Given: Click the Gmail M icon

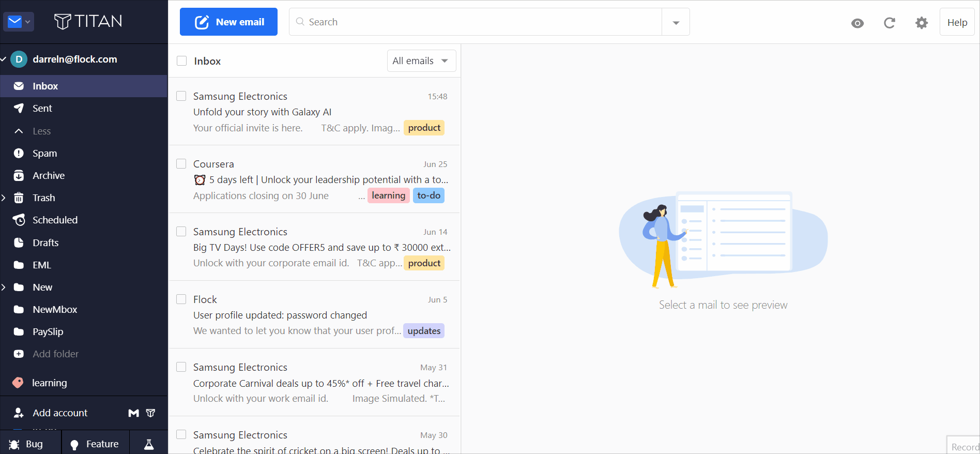Looking at the screenshot, I should (134, 413).
